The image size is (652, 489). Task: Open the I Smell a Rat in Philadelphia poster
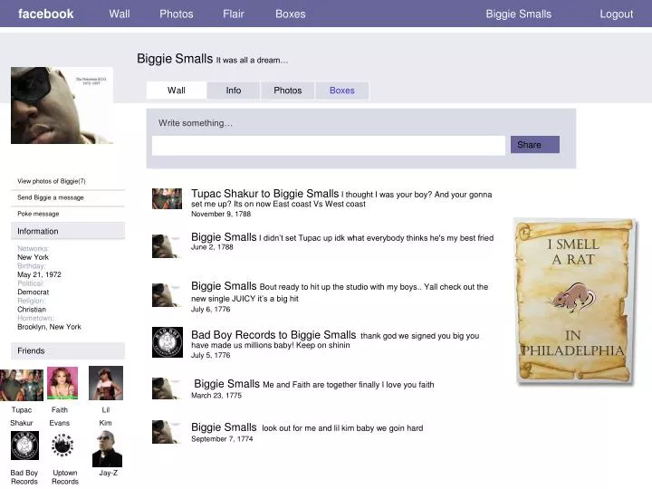(575, 302)
